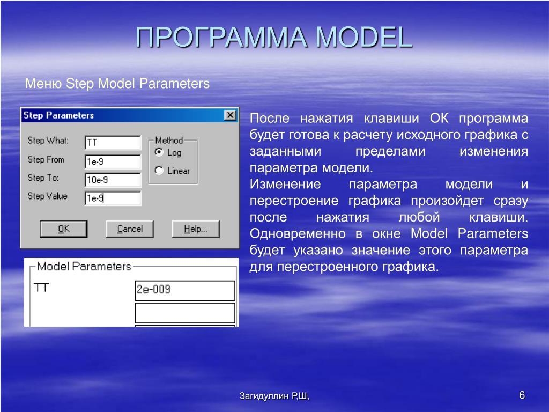Click the 'Step From' label
The height and width of the screenshot is (412, 549).
point(46,159)
